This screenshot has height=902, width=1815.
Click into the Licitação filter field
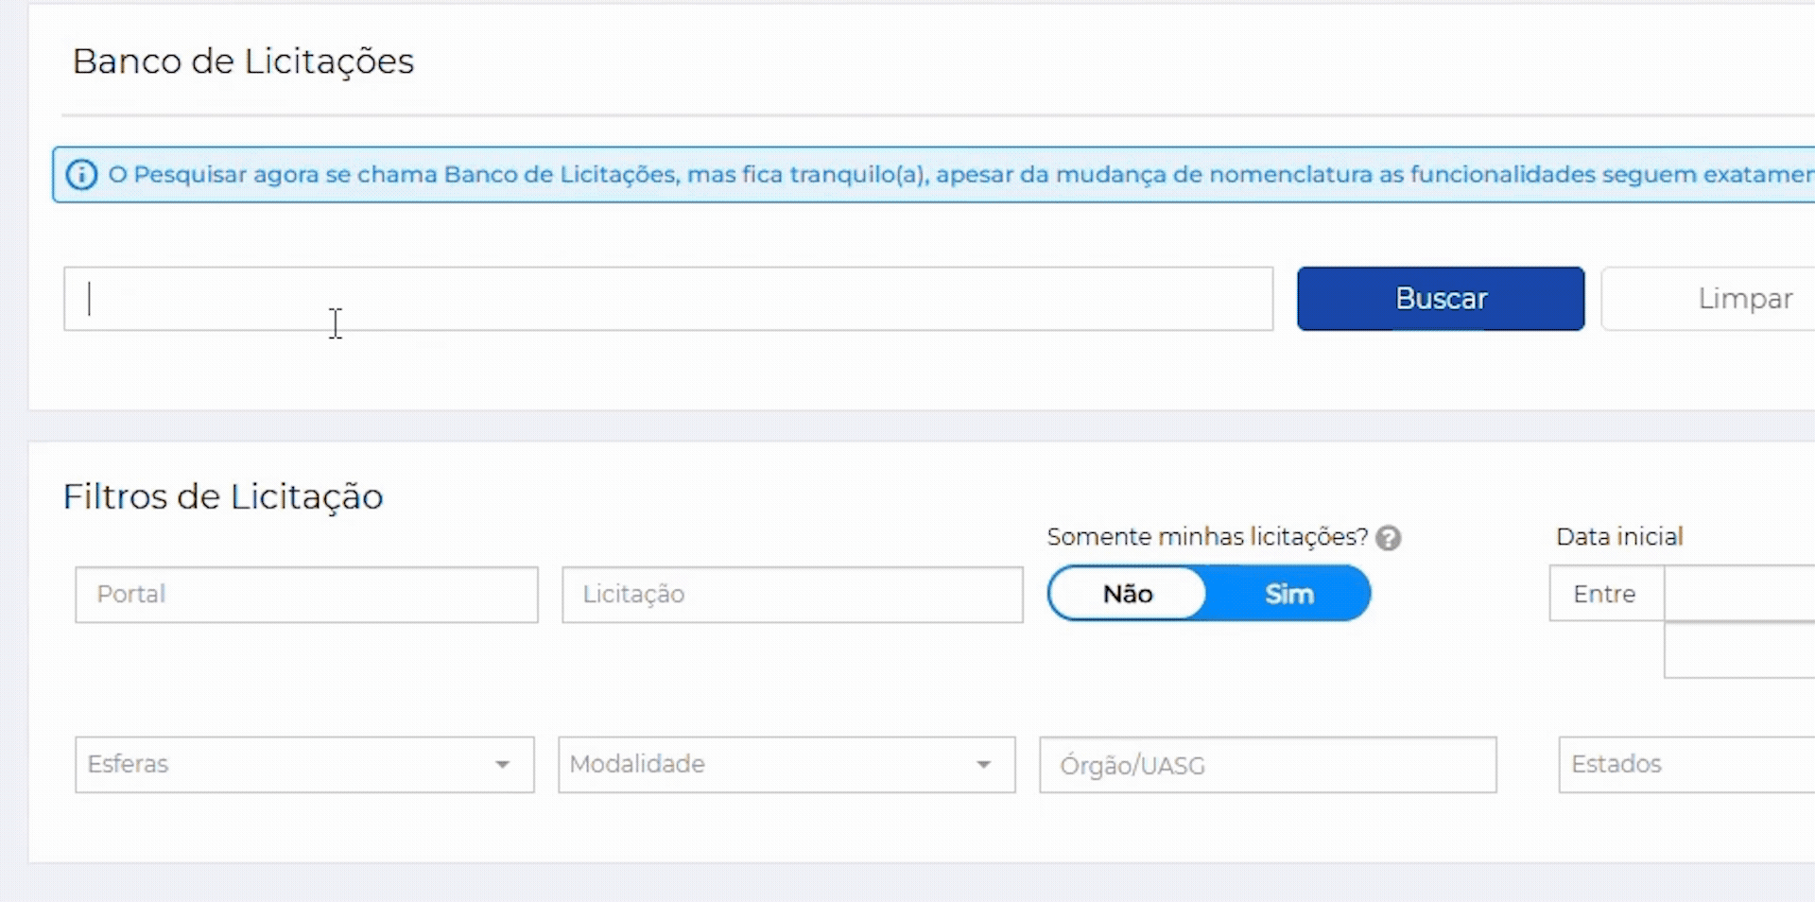792,595
